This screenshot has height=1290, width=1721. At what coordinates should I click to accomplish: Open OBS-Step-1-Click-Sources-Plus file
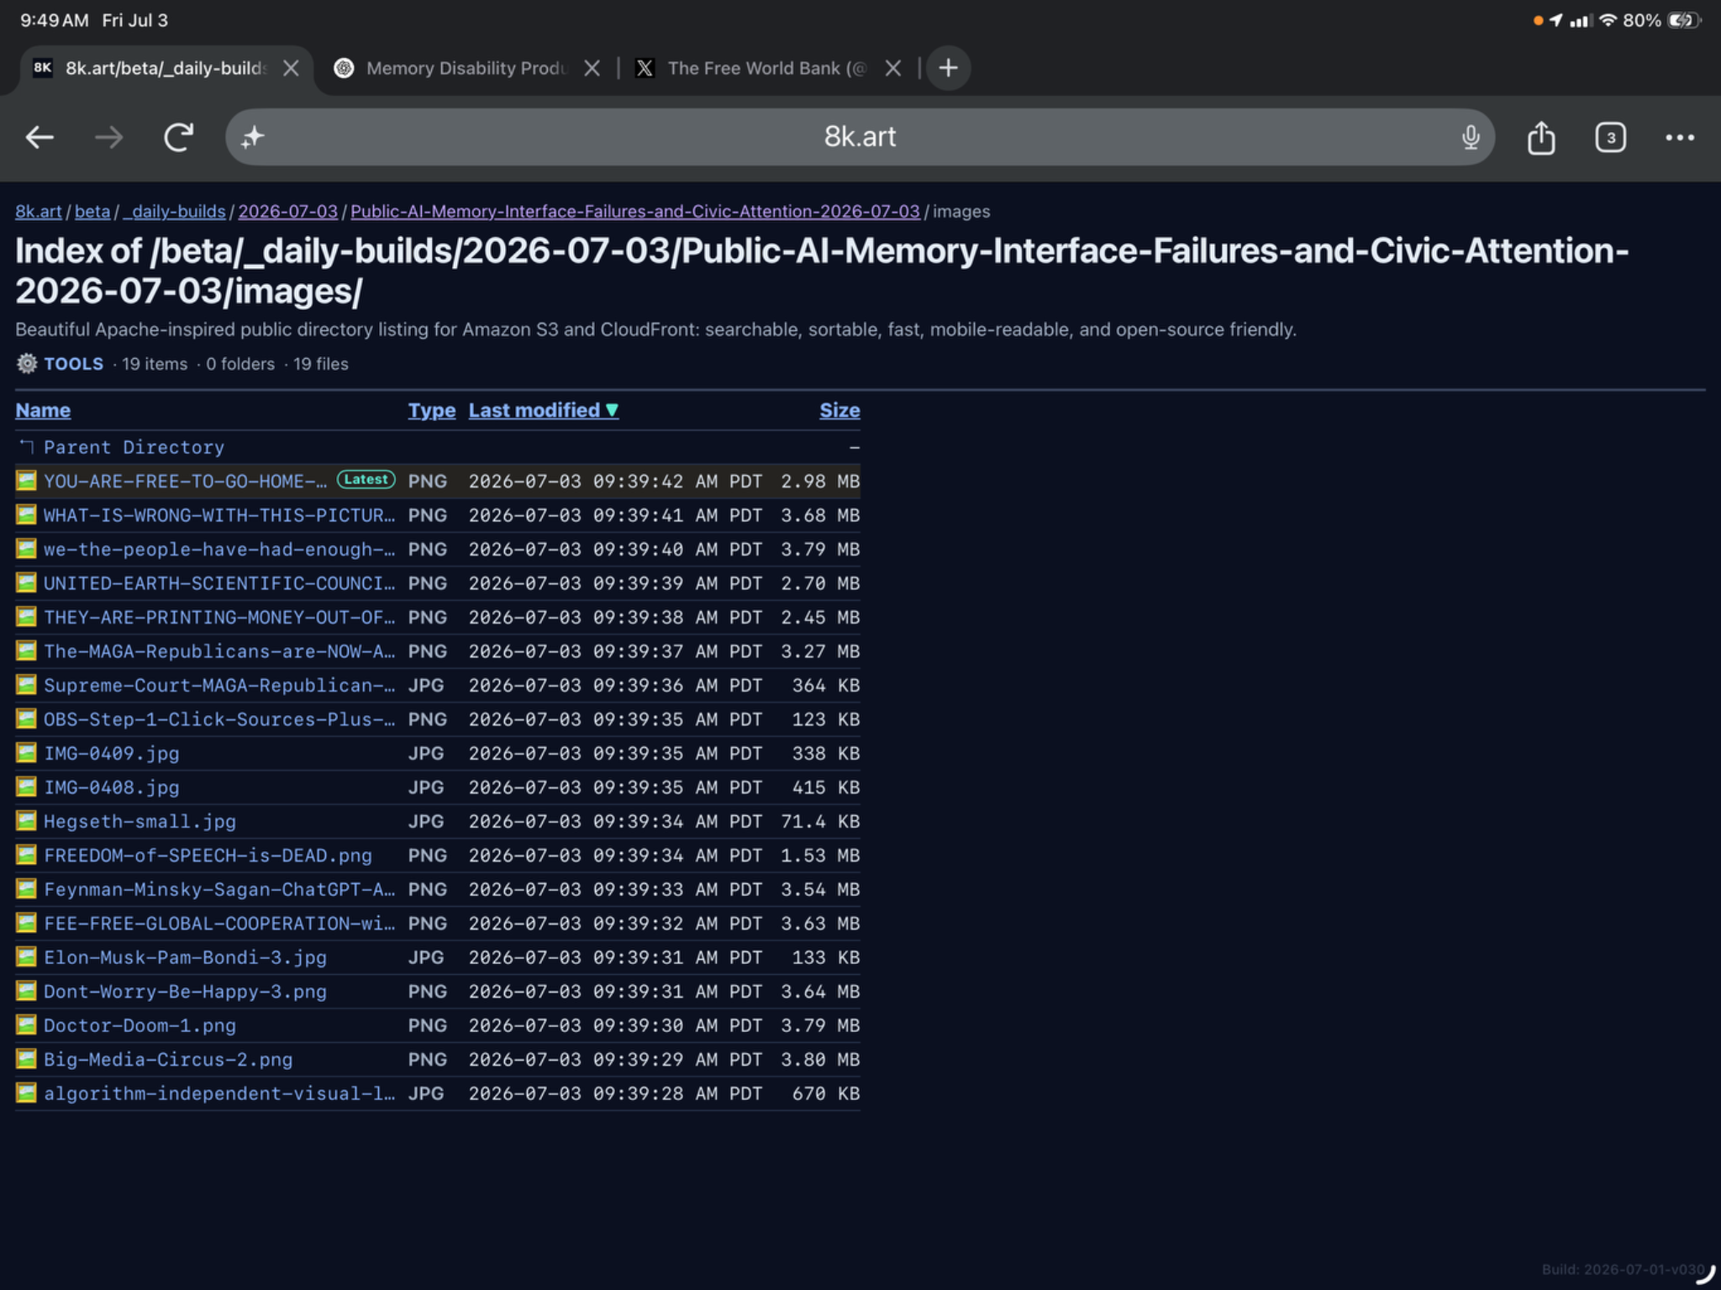pyautogui.click(x=219, y=719)
